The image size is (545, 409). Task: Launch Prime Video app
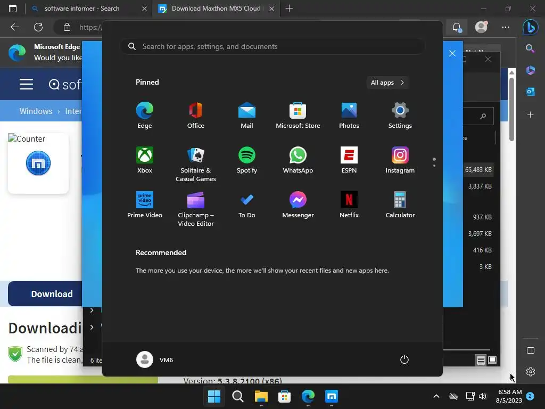pos(145,205)
